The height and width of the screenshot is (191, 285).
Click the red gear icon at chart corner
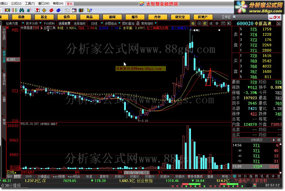(8, 28)
